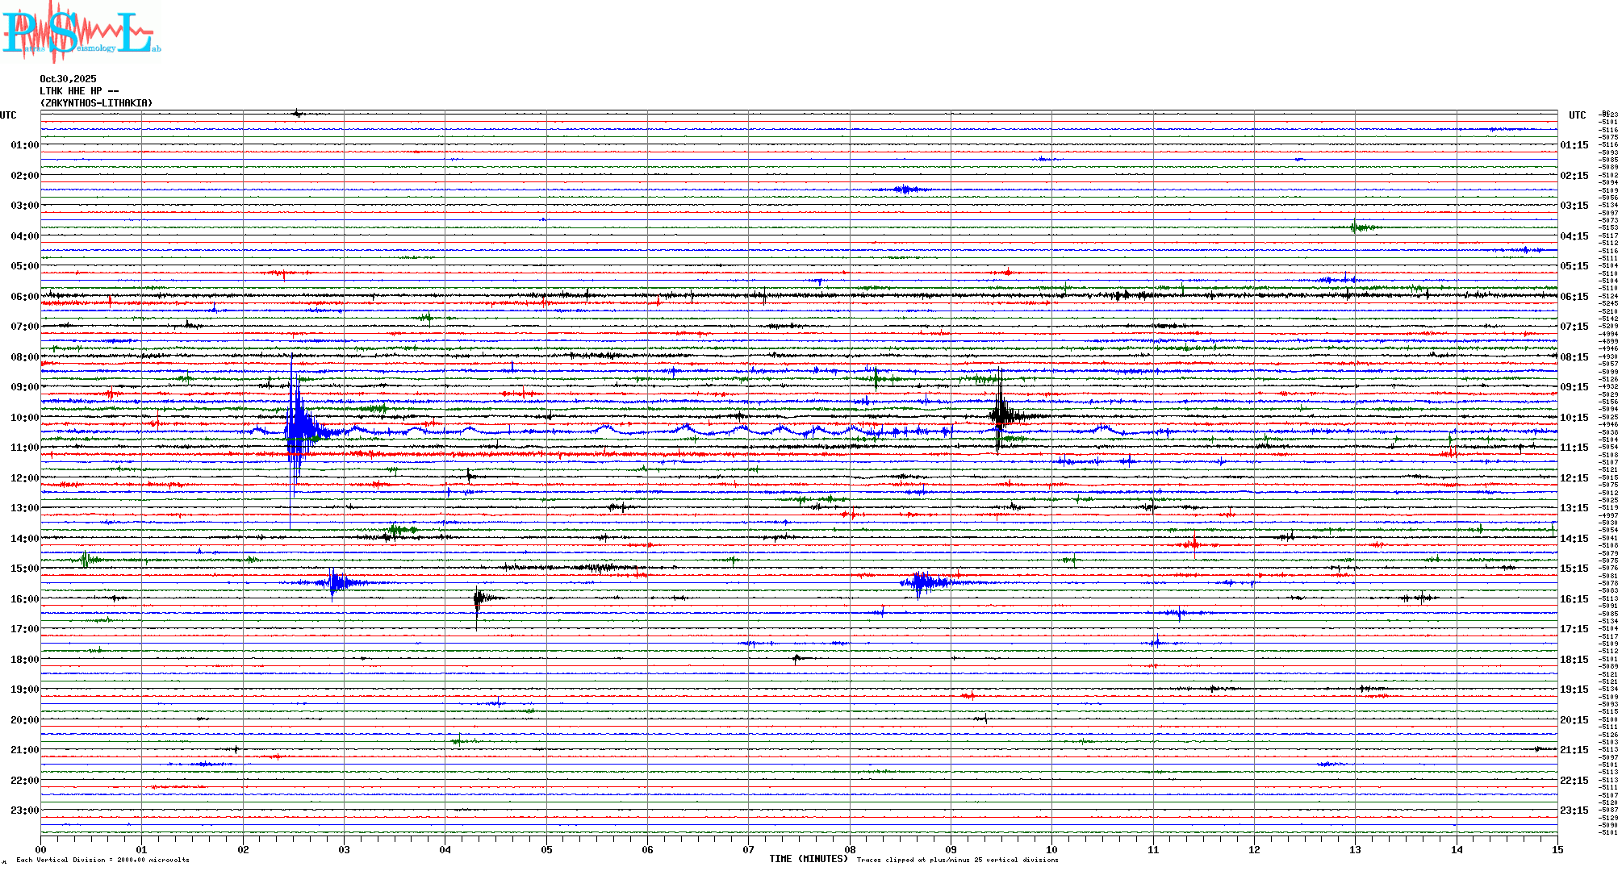Image resolution: width=1622 pixels, height=871 pixels.
Task: Click the 10:15 label on right axis
Action: [x=1574, y=418]
